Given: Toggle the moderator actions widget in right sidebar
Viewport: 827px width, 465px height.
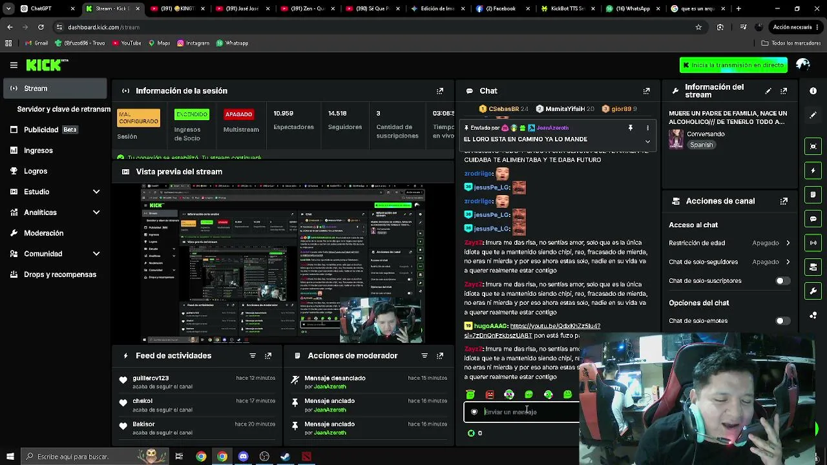Looking at the screenshot, I should point(813,194).
